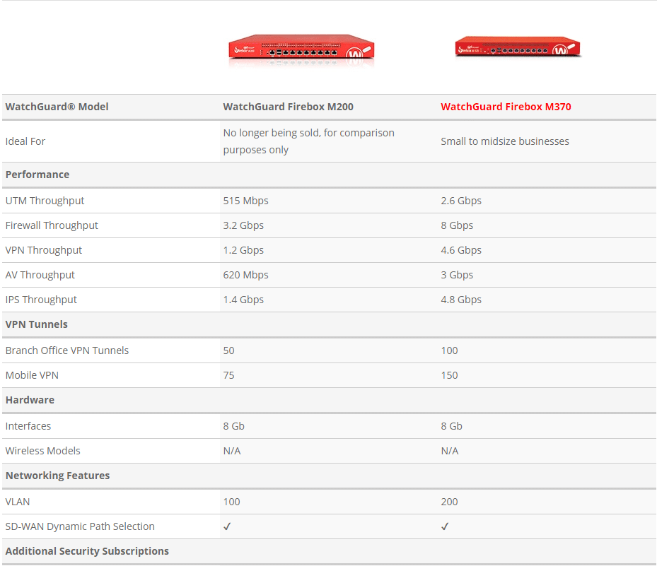Select the WatchGuard Firebox M200 heading
Viewport: 657px width, 566px height.
point(289,107)
